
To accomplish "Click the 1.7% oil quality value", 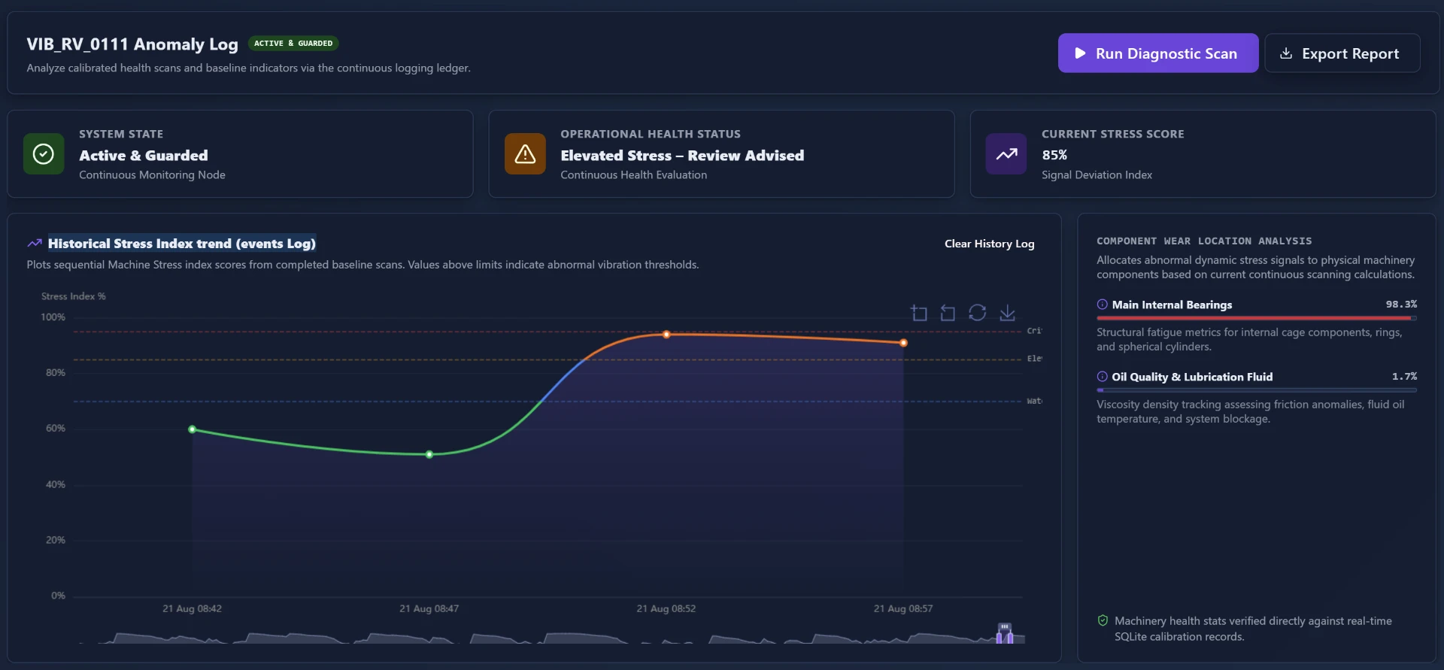I will (x=1405, y=377).
